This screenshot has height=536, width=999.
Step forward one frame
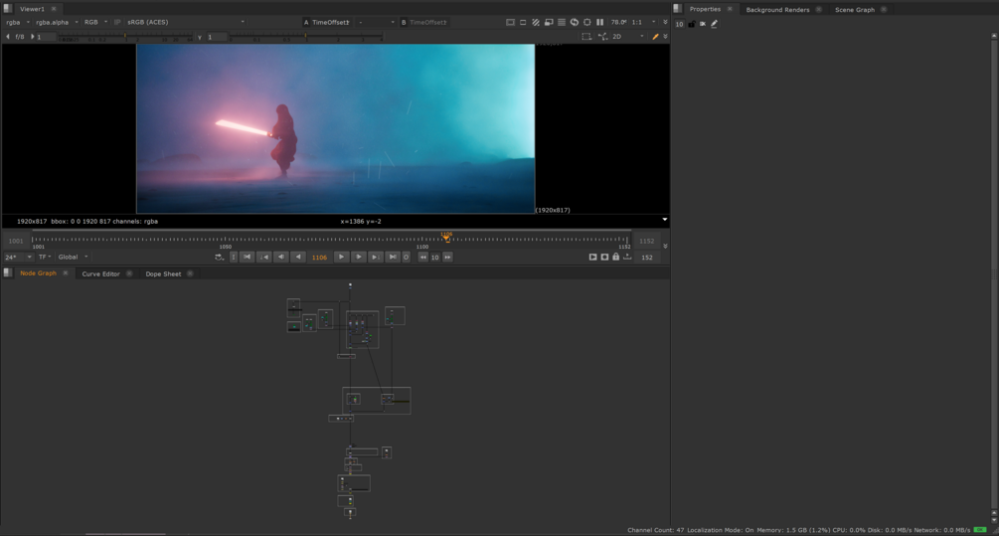359,258
